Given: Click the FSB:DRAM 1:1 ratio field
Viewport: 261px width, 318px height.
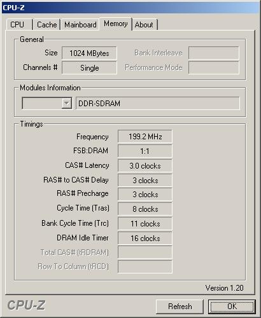Looking at the screenshot, I should tap(145, 151).
